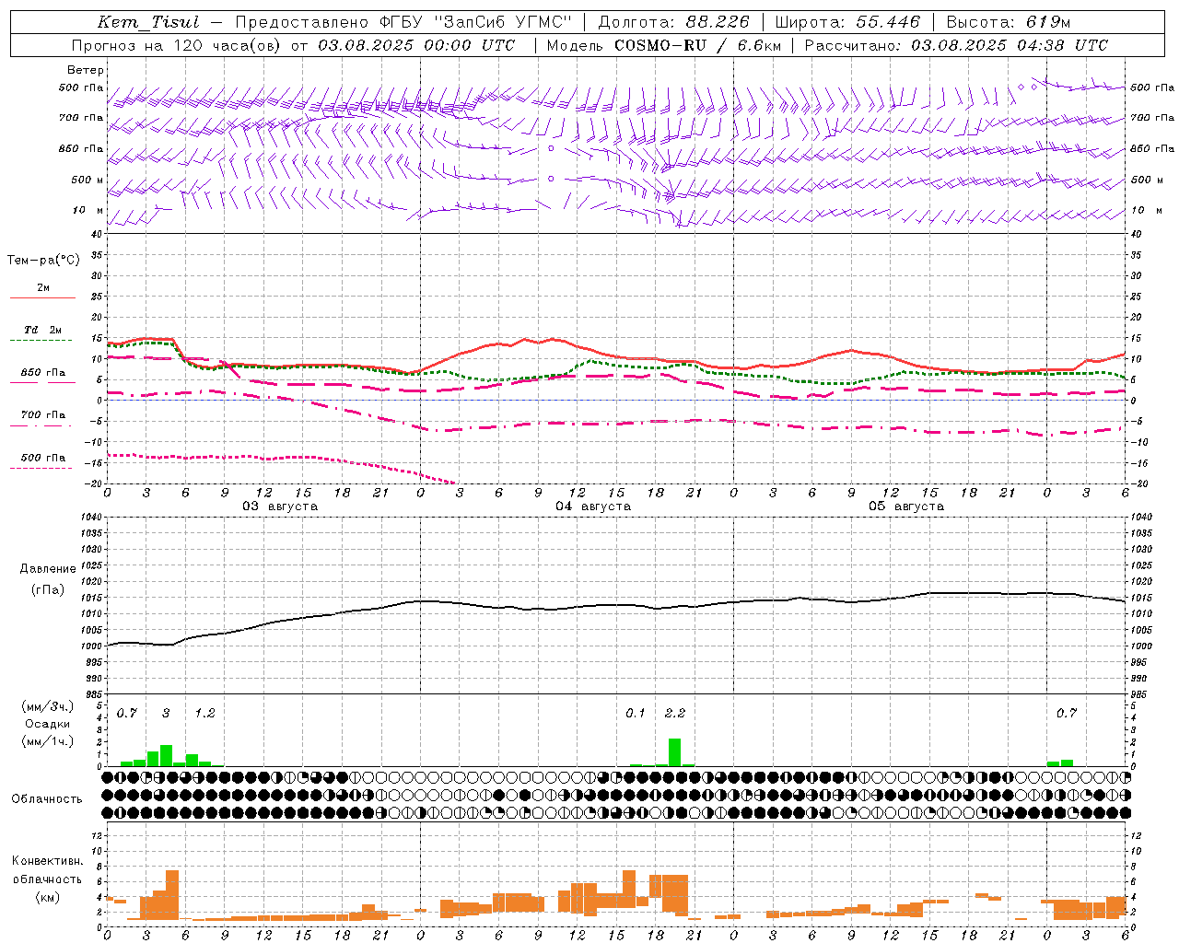
Task: Click the '(мм/3ч.)' precipitation unit label
Action: click(48, 707)
